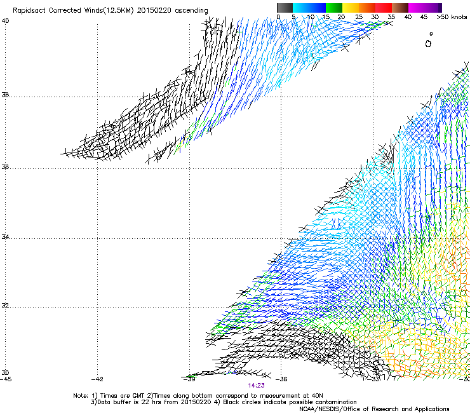This screenshot has width=470, height=413.
Task: Click the '-33' longitude label
Action: pyautogui.click(x=373, y=379)
